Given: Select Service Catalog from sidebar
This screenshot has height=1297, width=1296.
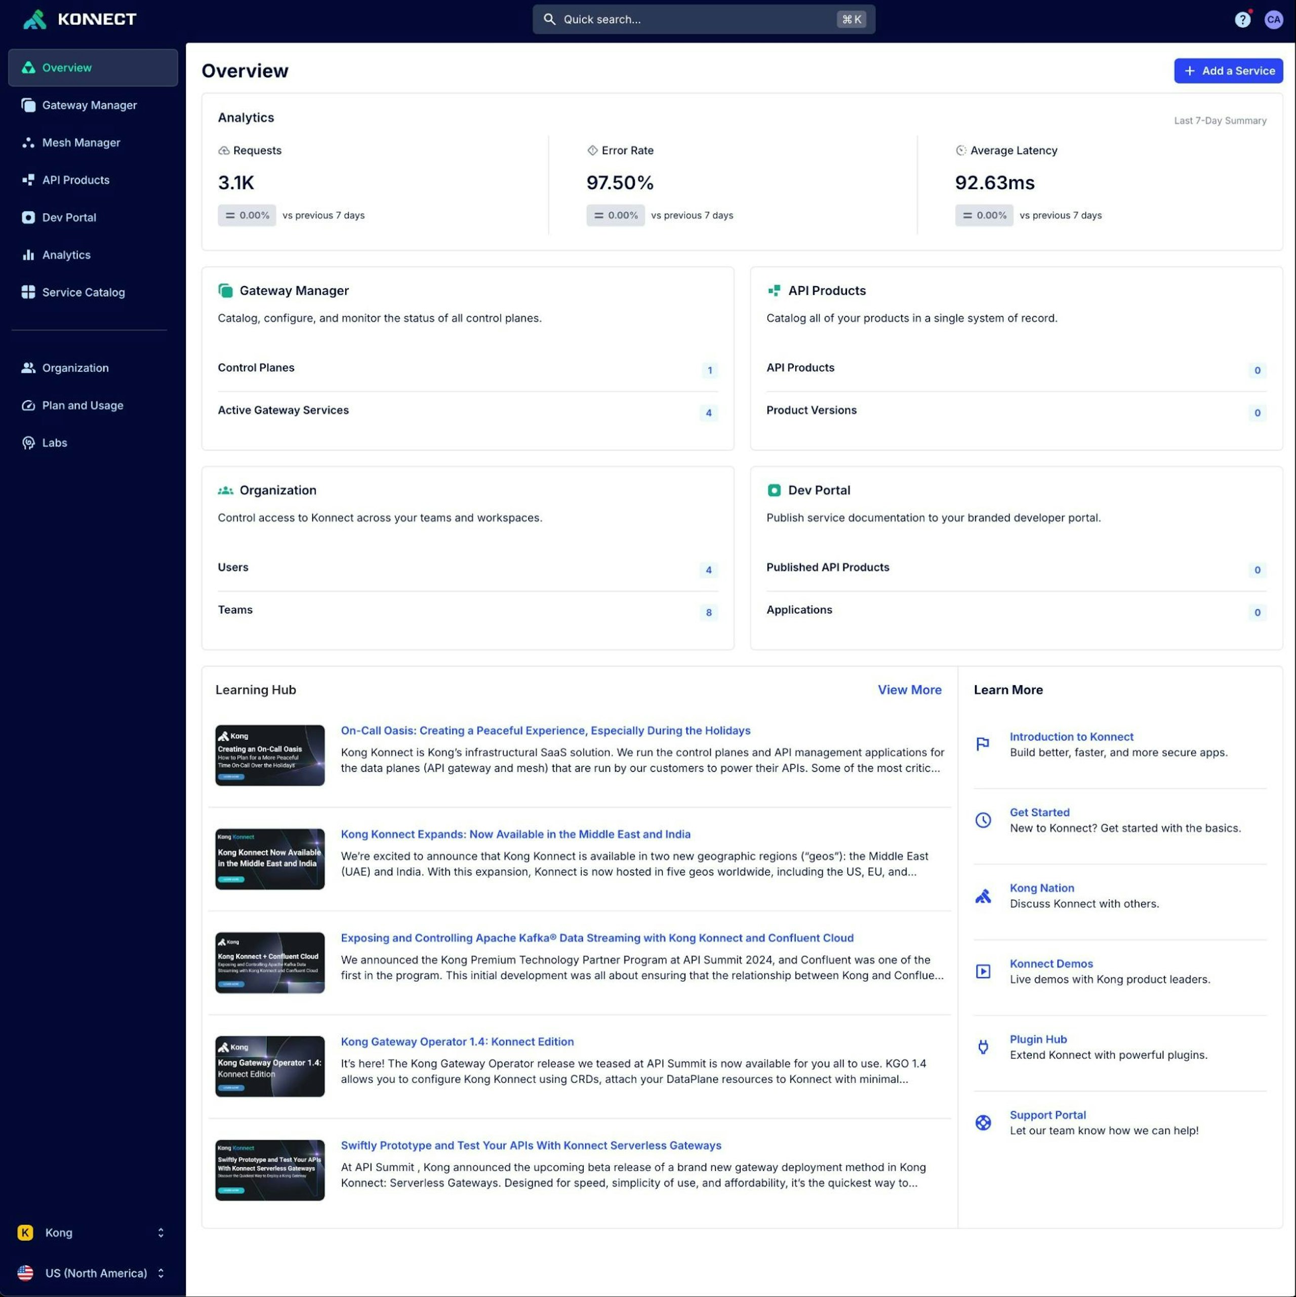Looking at the screenshot, I should pyautogui.click(x=83, y=292).
